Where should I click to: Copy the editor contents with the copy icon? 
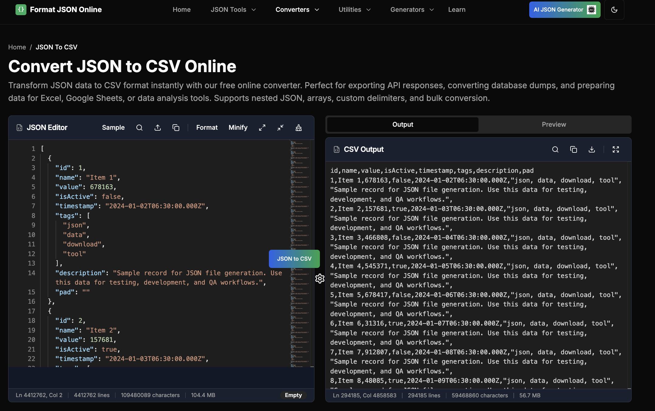click(176, 127)
